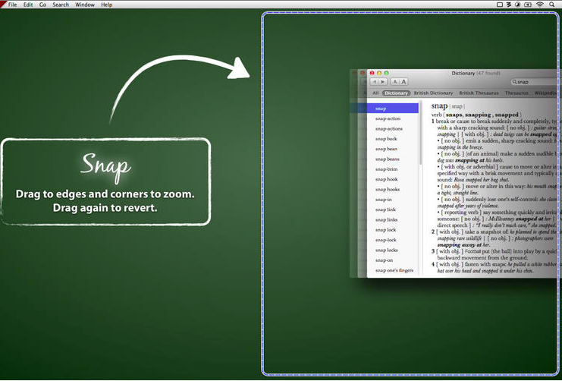
Task: Select the snap-on entry
Action: click(384, 260)
